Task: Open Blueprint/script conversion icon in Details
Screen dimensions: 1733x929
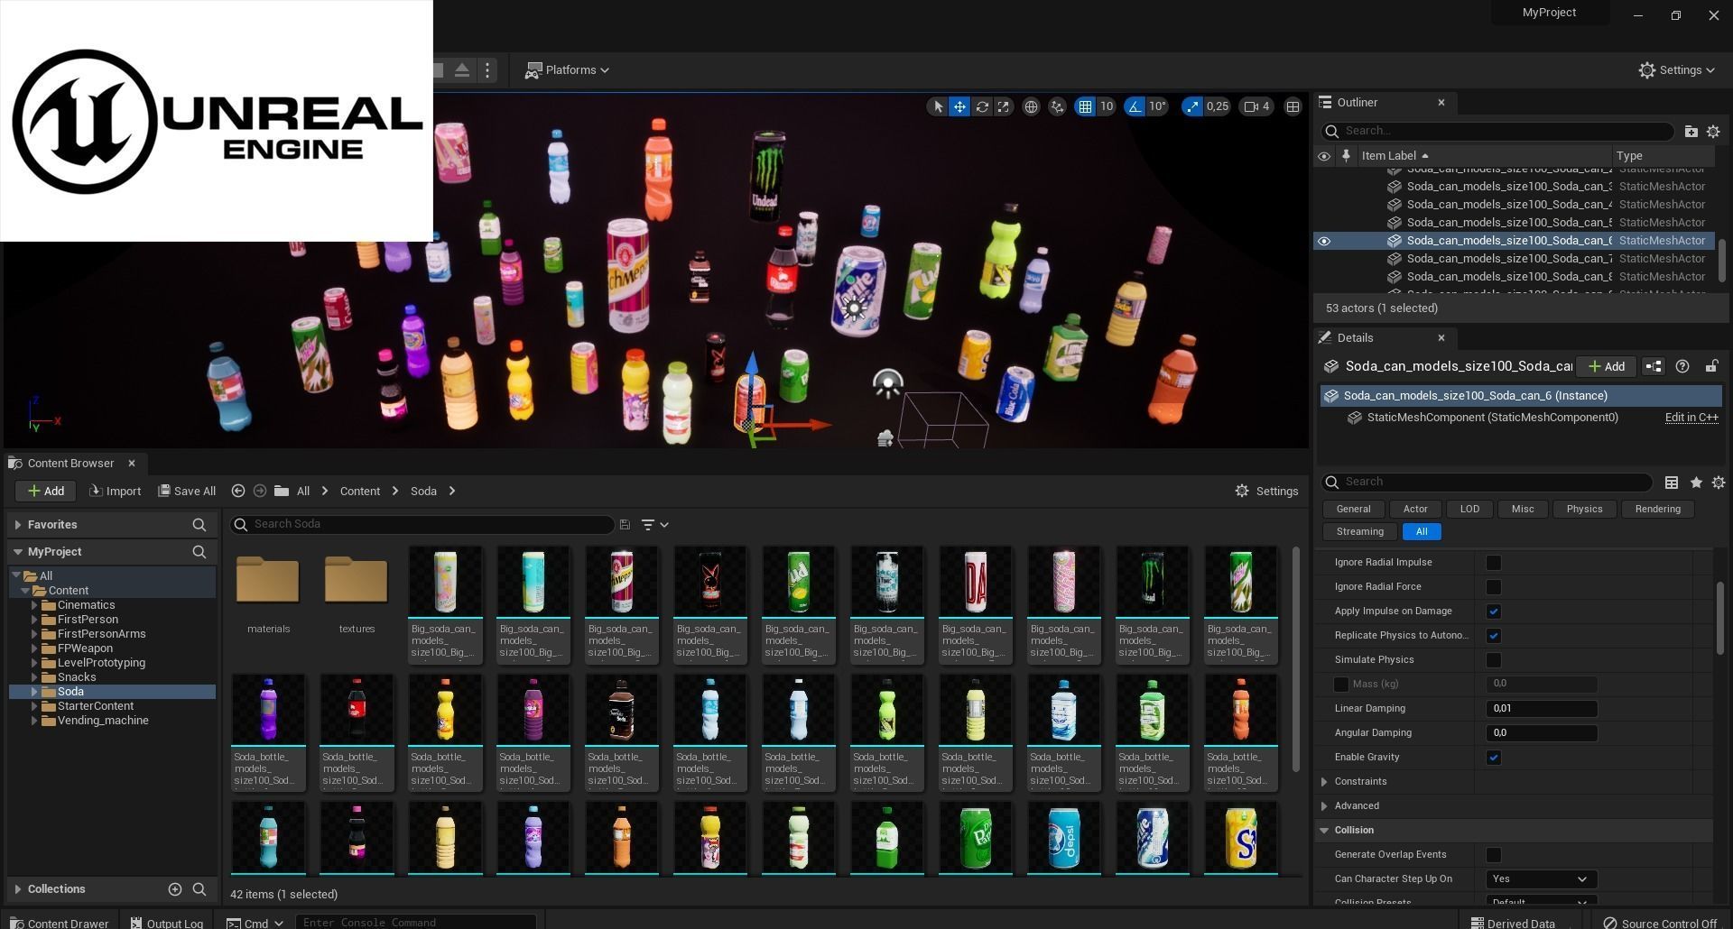Action: click(x=1654, y=366)
